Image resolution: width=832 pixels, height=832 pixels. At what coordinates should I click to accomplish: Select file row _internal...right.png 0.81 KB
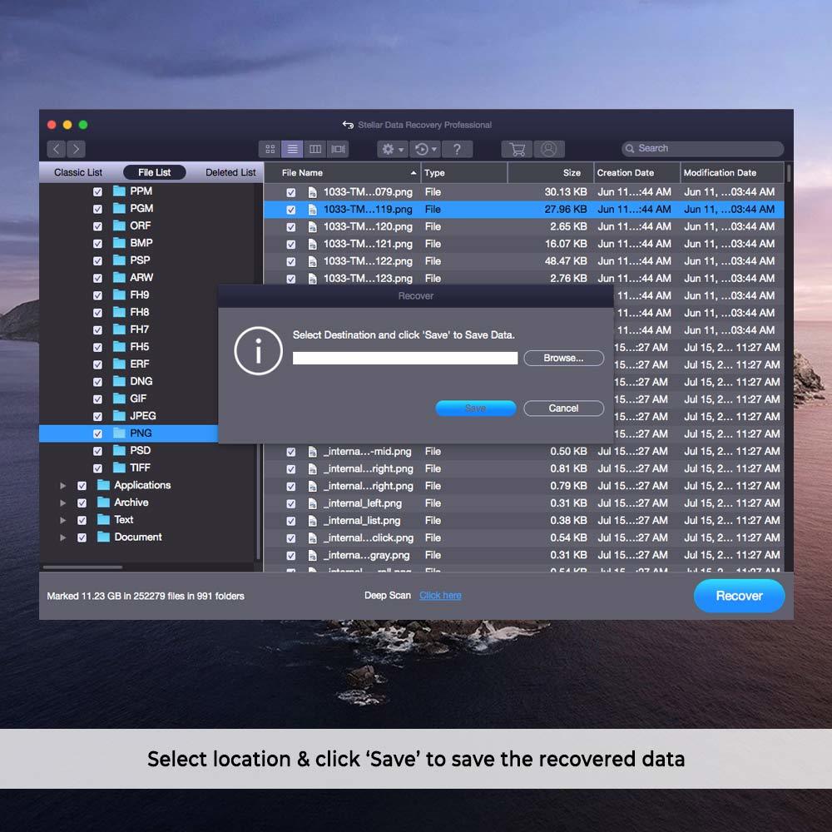(523, 468)
